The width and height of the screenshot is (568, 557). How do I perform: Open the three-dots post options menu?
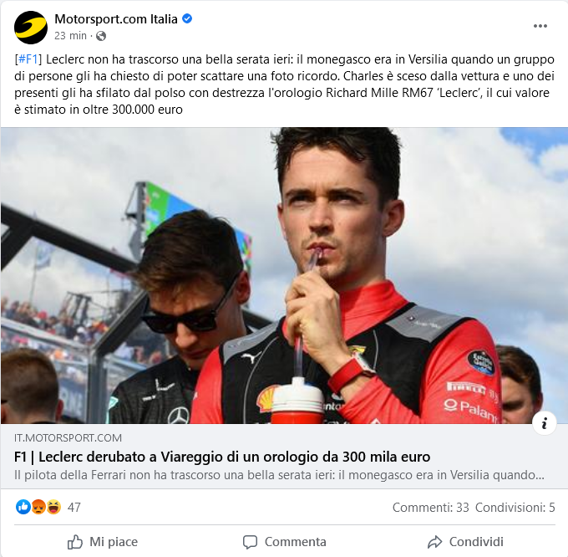pyautogui.click(x=540, y=26)
